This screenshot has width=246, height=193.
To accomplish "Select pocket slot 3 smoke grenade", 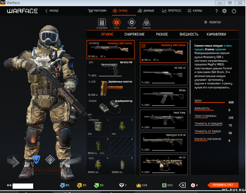I will 98,146.
